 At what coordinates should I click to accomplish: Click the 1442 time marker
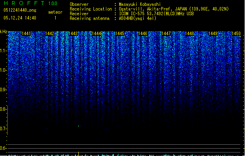click(49, 34)
